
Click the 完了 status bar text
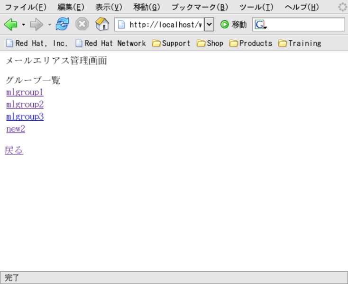12,278
